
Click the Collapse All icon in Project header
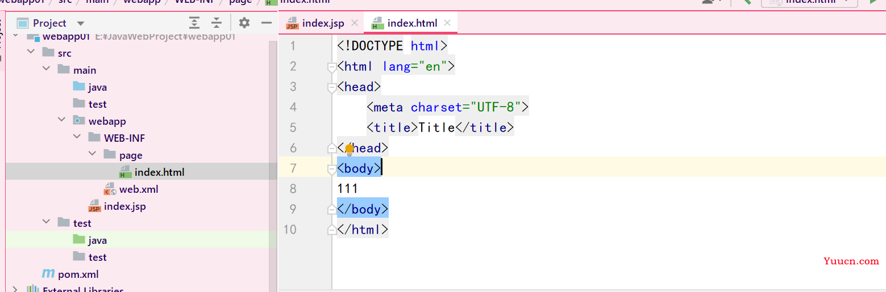(x=217, y=23)
